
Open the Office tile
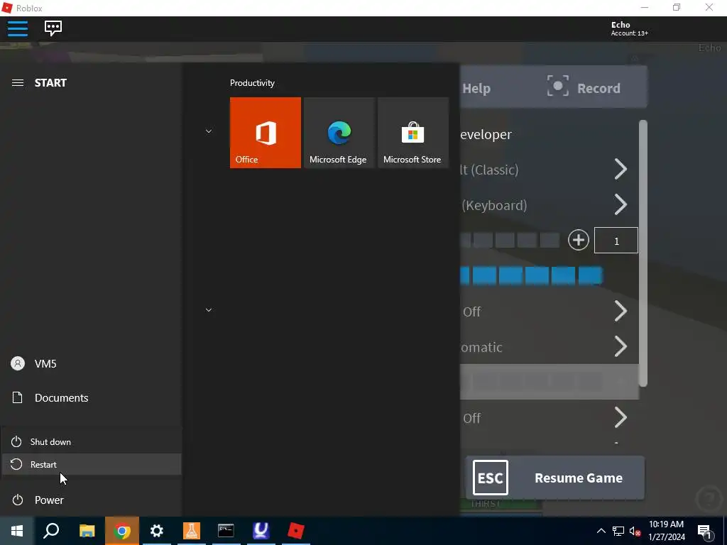point(266,133)
